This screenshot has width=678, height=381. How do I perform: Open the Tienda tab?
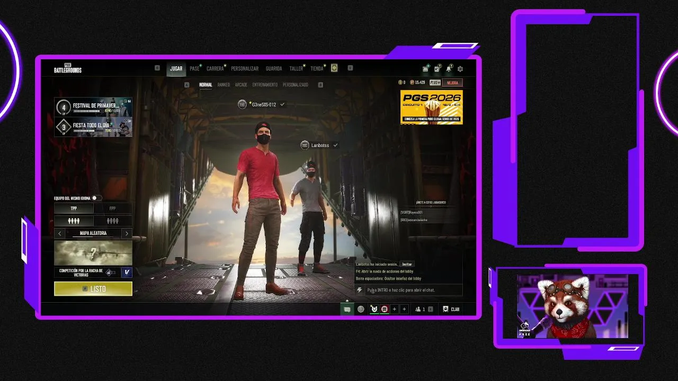(317, 69)
